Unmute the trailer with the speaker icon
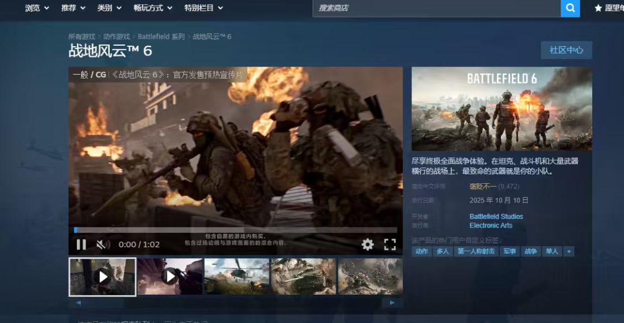This screenshot has width=624, height=323. click(103, 244)
